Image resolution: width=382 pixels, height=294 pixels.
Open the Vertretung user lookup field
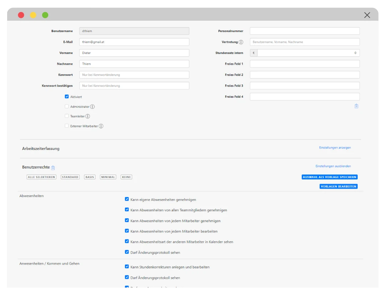point(305,42)
